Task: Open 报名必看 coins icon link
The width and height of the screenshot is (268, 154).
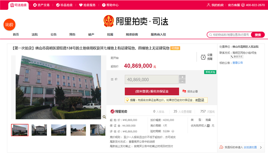Action: click(190, 92)
